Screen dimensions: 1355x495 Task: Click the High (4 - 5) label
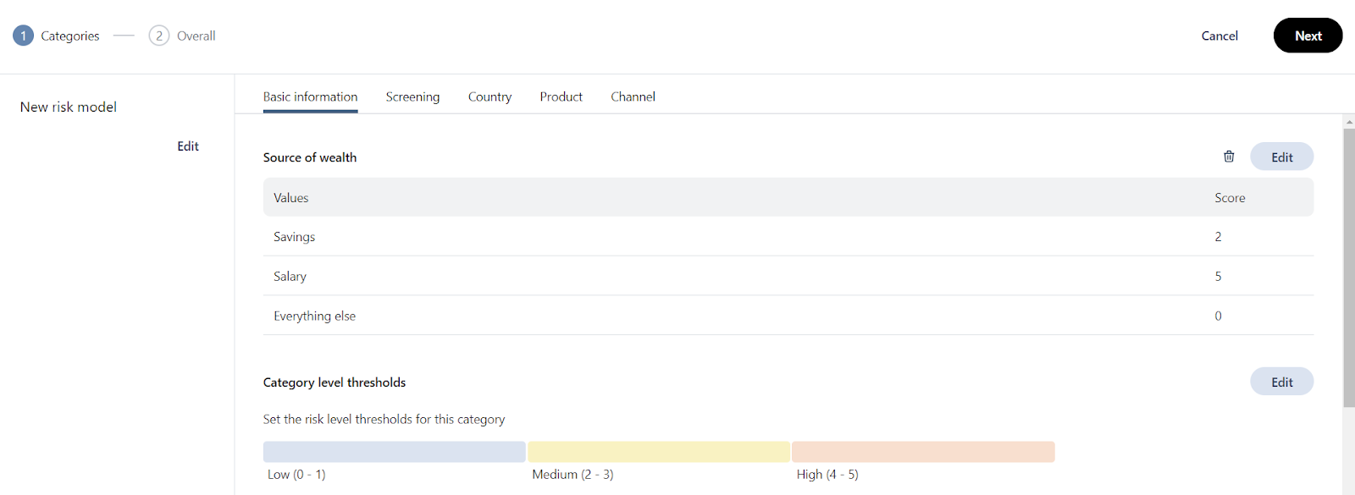click(827, 475)
